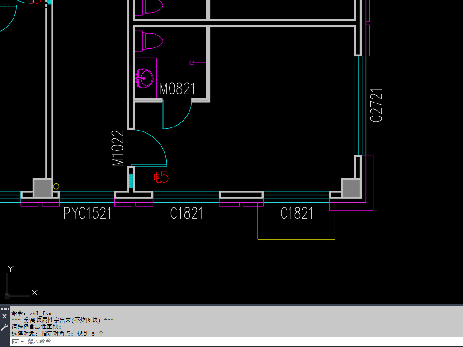Select the small yellow circle marker
Image resolution: width=463 pixels, height=347 pixels.
(56, 186)
